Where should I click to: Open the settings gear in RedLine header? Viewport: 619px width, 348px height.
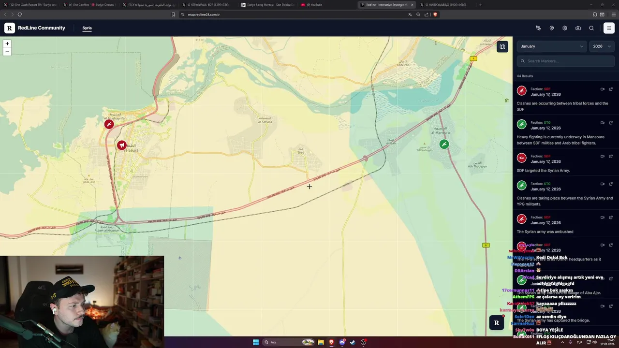(x=565, y=28)
